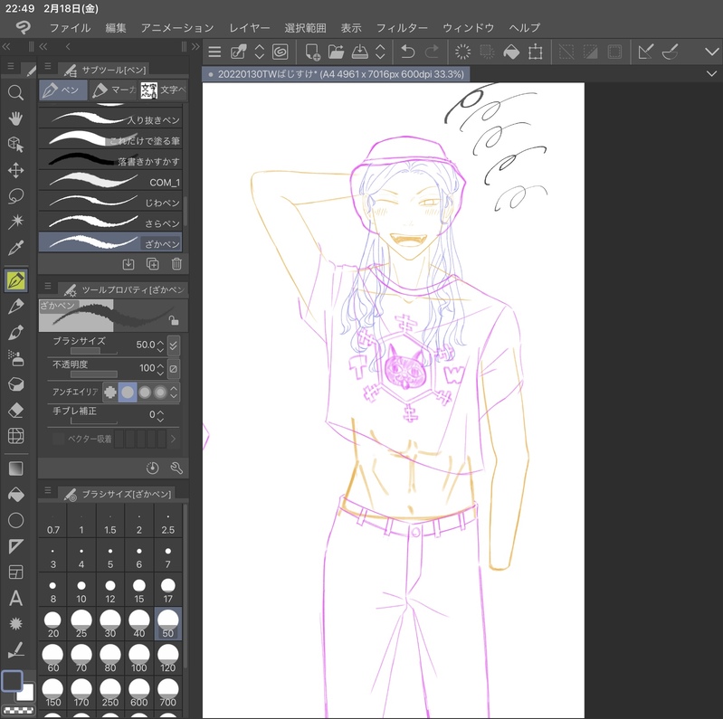Choose the 落書きかすかす brush
Viewport: 723px width, 719px height.
click(110, 160)
